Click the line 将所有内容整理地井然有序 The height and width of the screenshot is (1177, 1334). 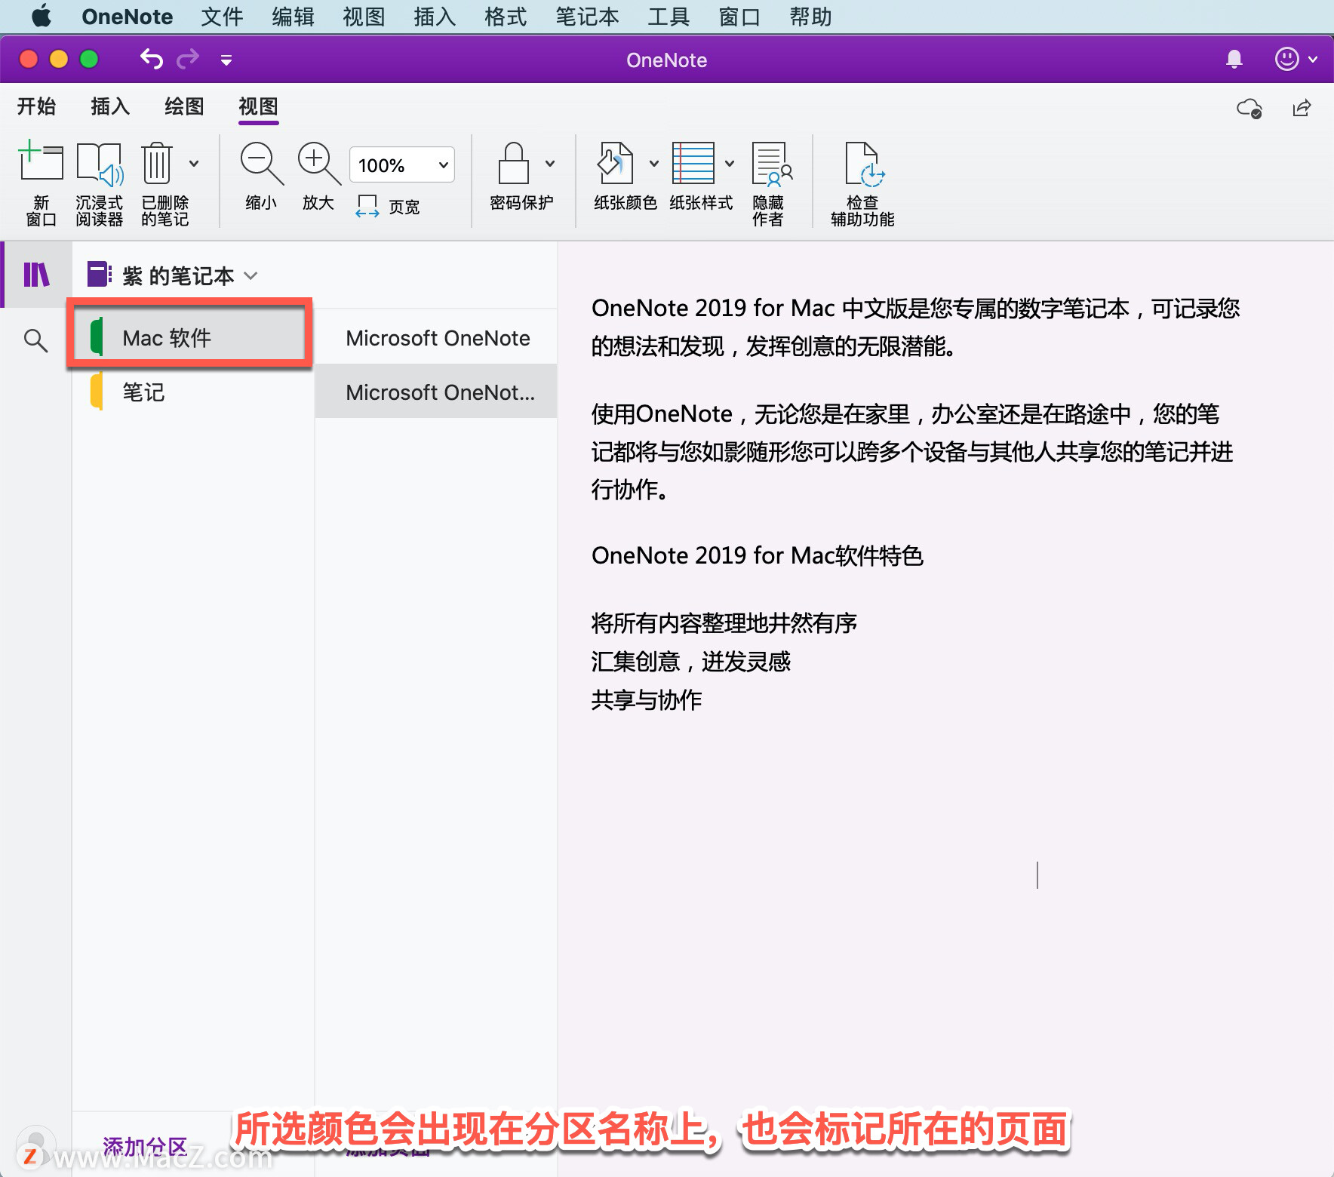tap(724, 622)
